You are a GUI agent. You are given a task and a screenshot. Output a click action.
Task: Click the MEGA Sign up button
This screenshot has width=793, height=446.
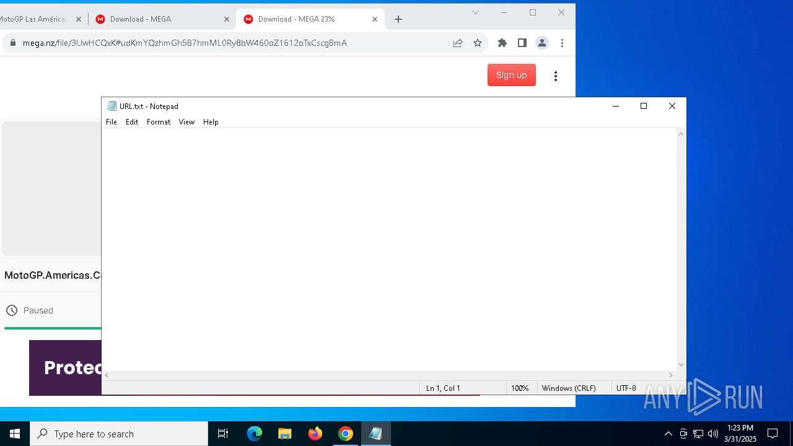point(512,75)
